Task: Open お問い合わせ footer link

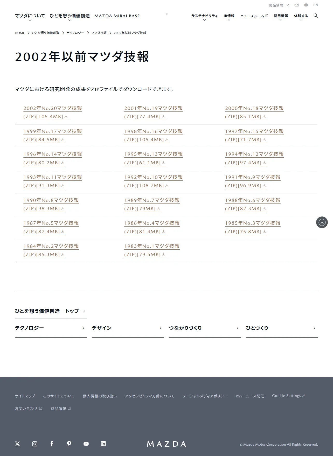Action: coord(29,409)
